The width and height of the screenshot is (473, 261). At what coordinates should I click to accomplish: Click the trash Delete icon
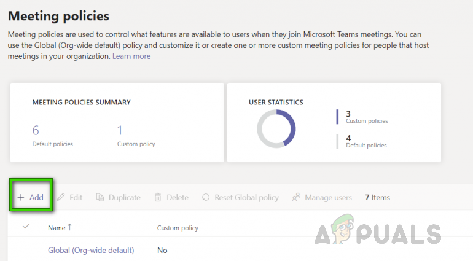point(158,197)
